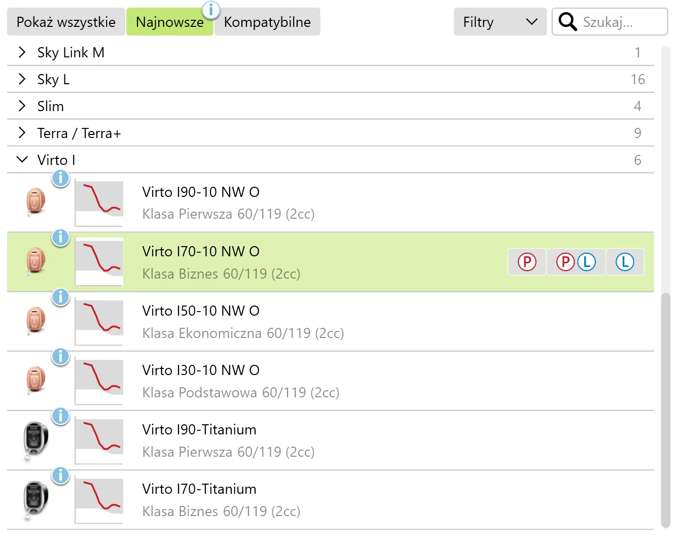Viewport: 678px width, 542px height.
Task: Open fitting curve thumbnail for Virto I70-10 NW O
Action: coord(99,262)
